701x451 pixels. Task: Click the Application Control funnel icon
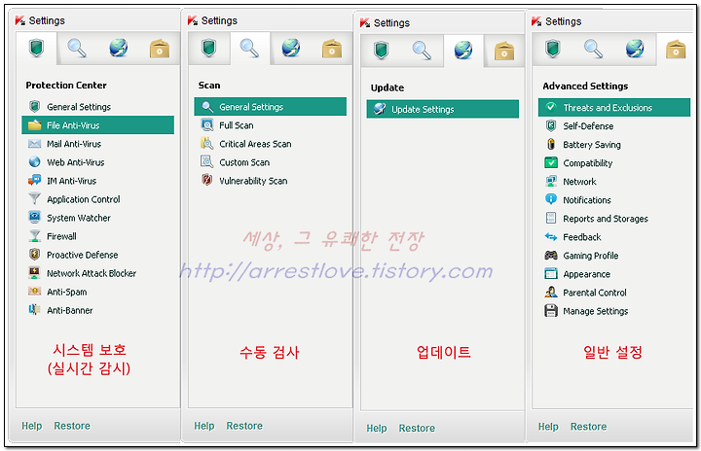[x=34, y=198]
